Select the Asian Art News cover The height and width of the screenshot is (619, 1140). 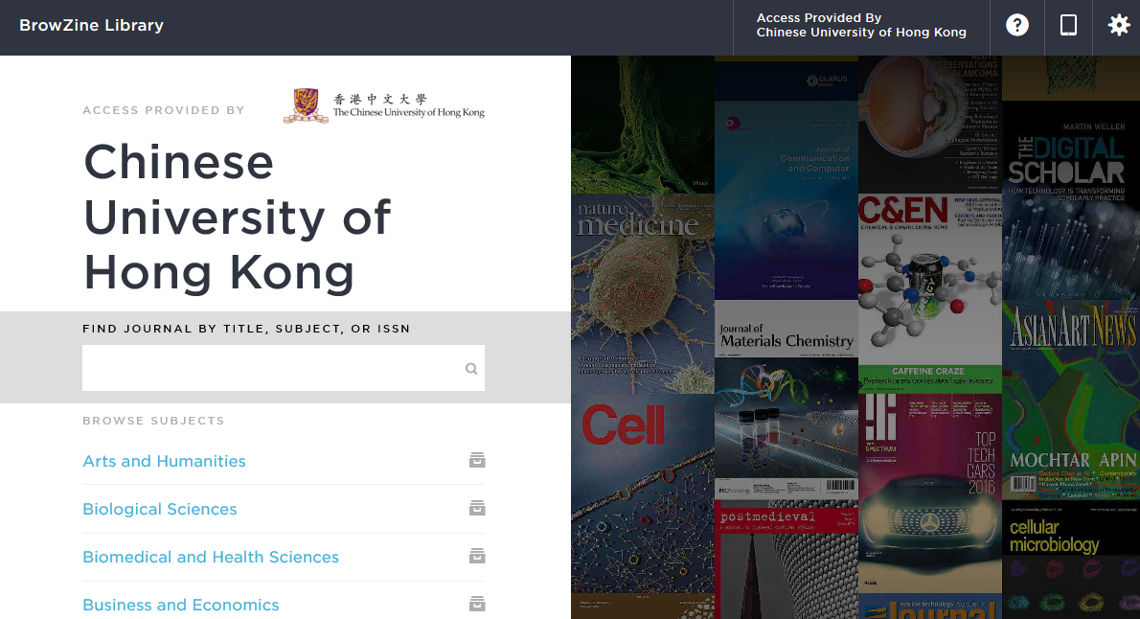(x=1071, y=400)
